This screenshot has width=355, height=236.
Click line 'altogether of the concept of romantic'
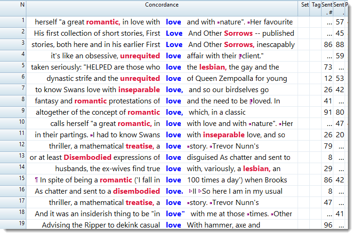(x=98, y=112)
